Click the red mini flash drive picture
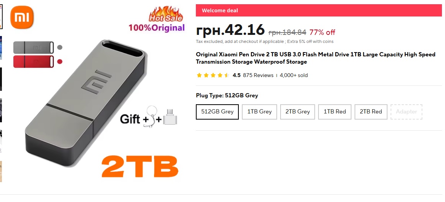The height and width of the screenshot is (202, 445). 33,62
